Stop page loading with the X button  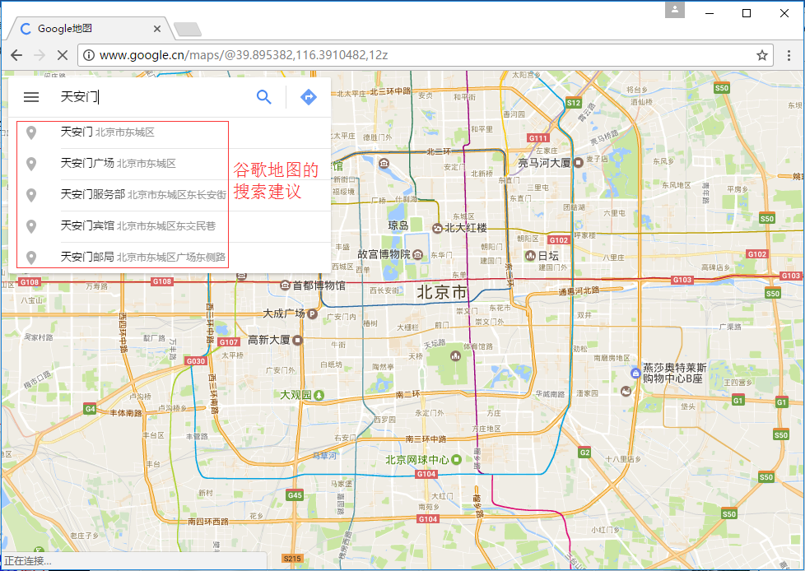point(63,55)
